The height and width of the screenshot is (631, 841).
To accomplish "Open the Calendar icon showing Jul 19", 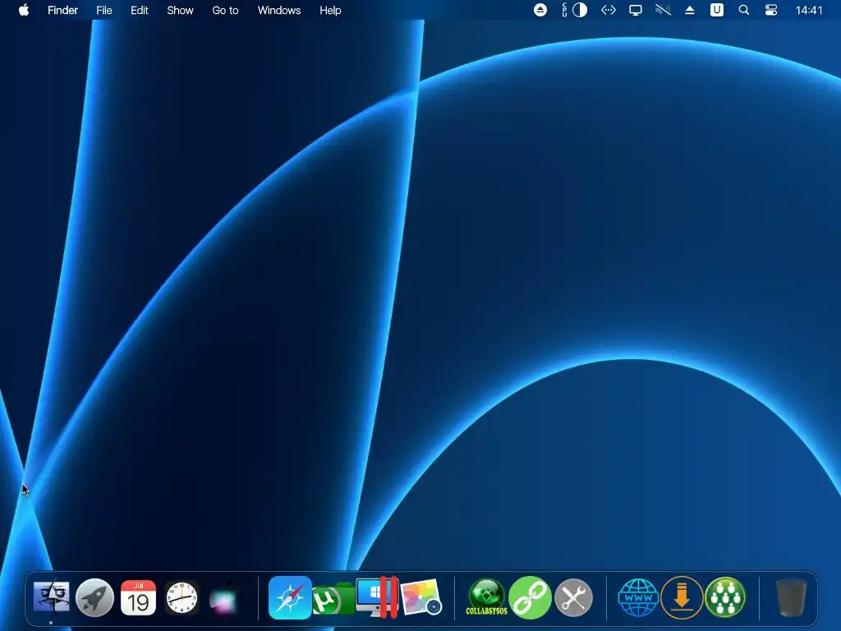I will (138, 597).
